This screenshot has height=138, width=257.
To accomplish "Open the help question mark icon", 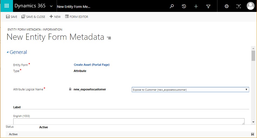I will pyautogui.click(x=239, y=6).
